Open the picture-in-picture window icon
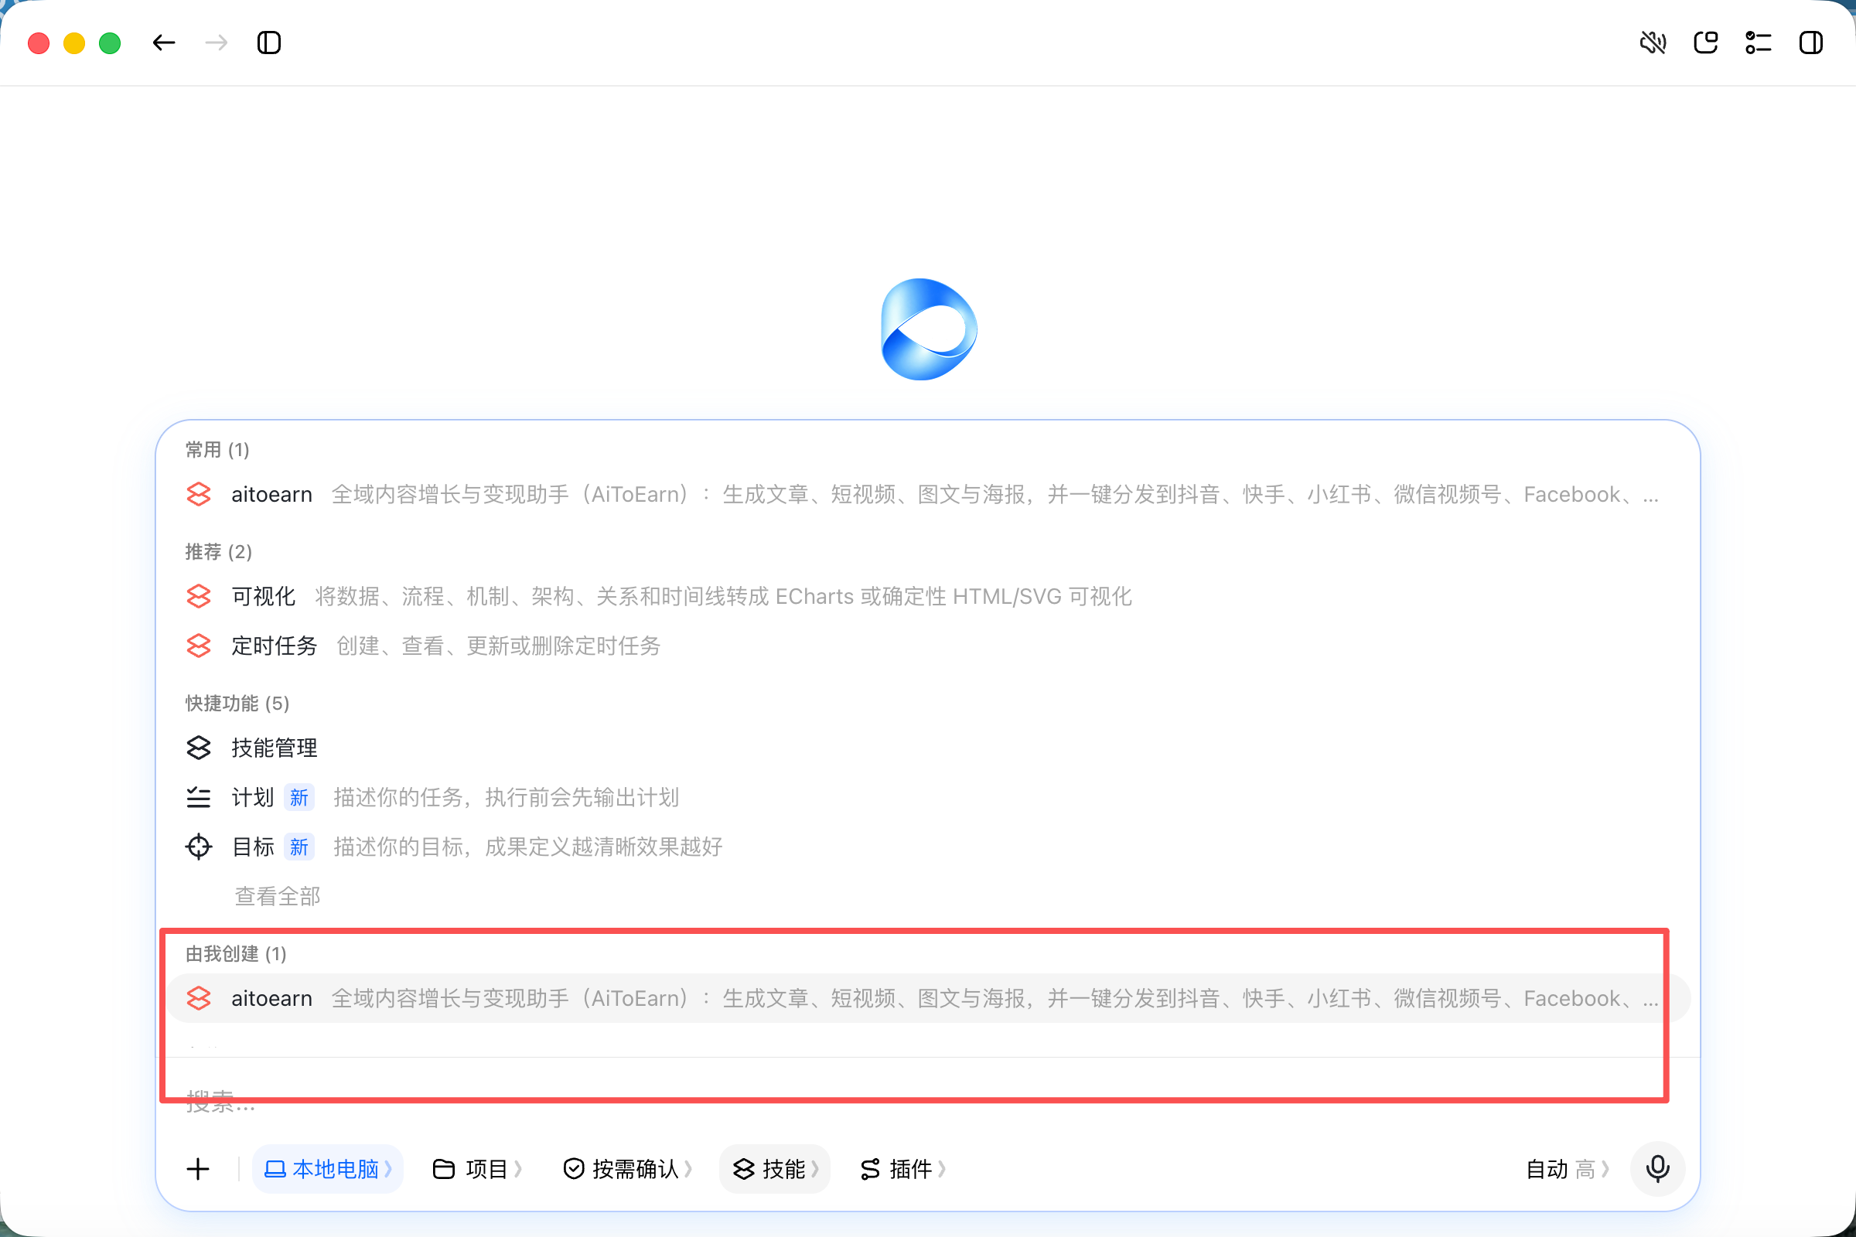The image size is (1856, 1237). pyautogui.click(x=1705, y=43)
